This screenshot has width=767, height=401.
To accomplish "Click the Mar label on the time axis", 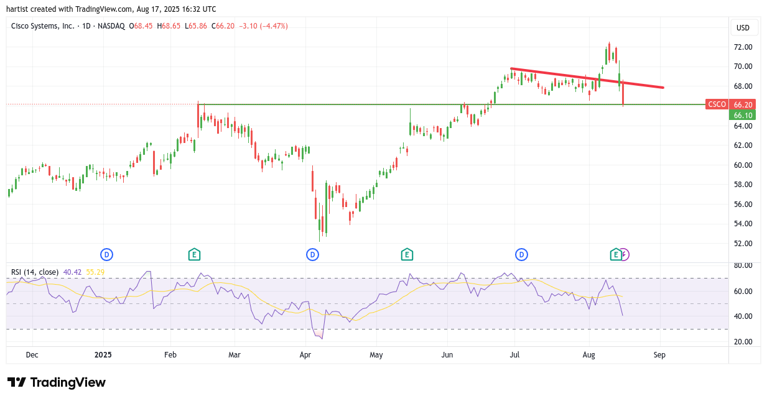I will point(235,355).
